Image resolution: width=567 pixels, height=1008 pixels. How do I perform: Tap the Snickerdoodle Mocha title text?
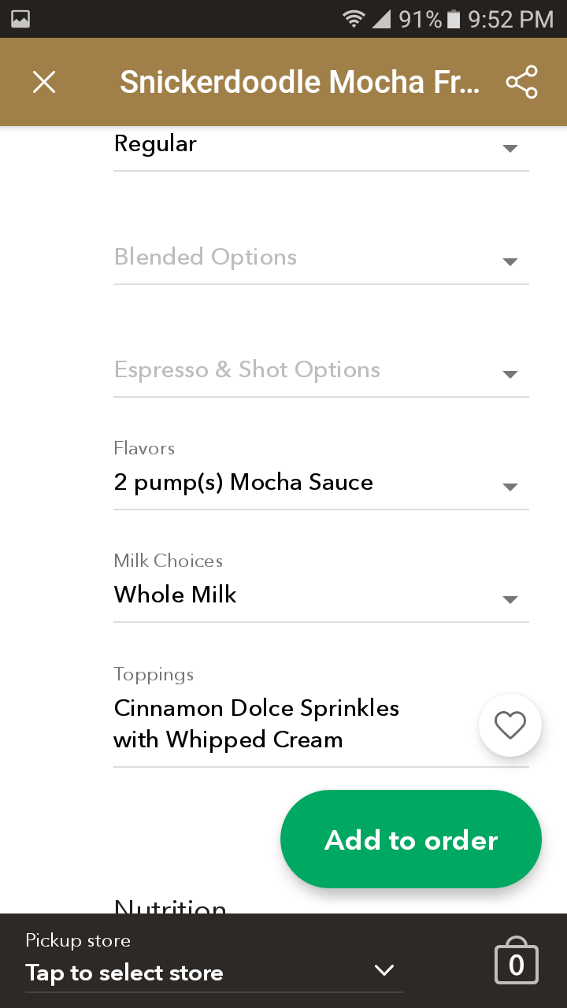(299, 82)
